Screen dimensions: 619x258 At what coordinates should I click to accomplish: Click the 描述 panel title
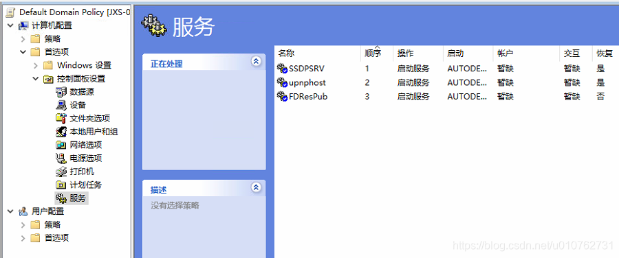[x=159, y=190]
